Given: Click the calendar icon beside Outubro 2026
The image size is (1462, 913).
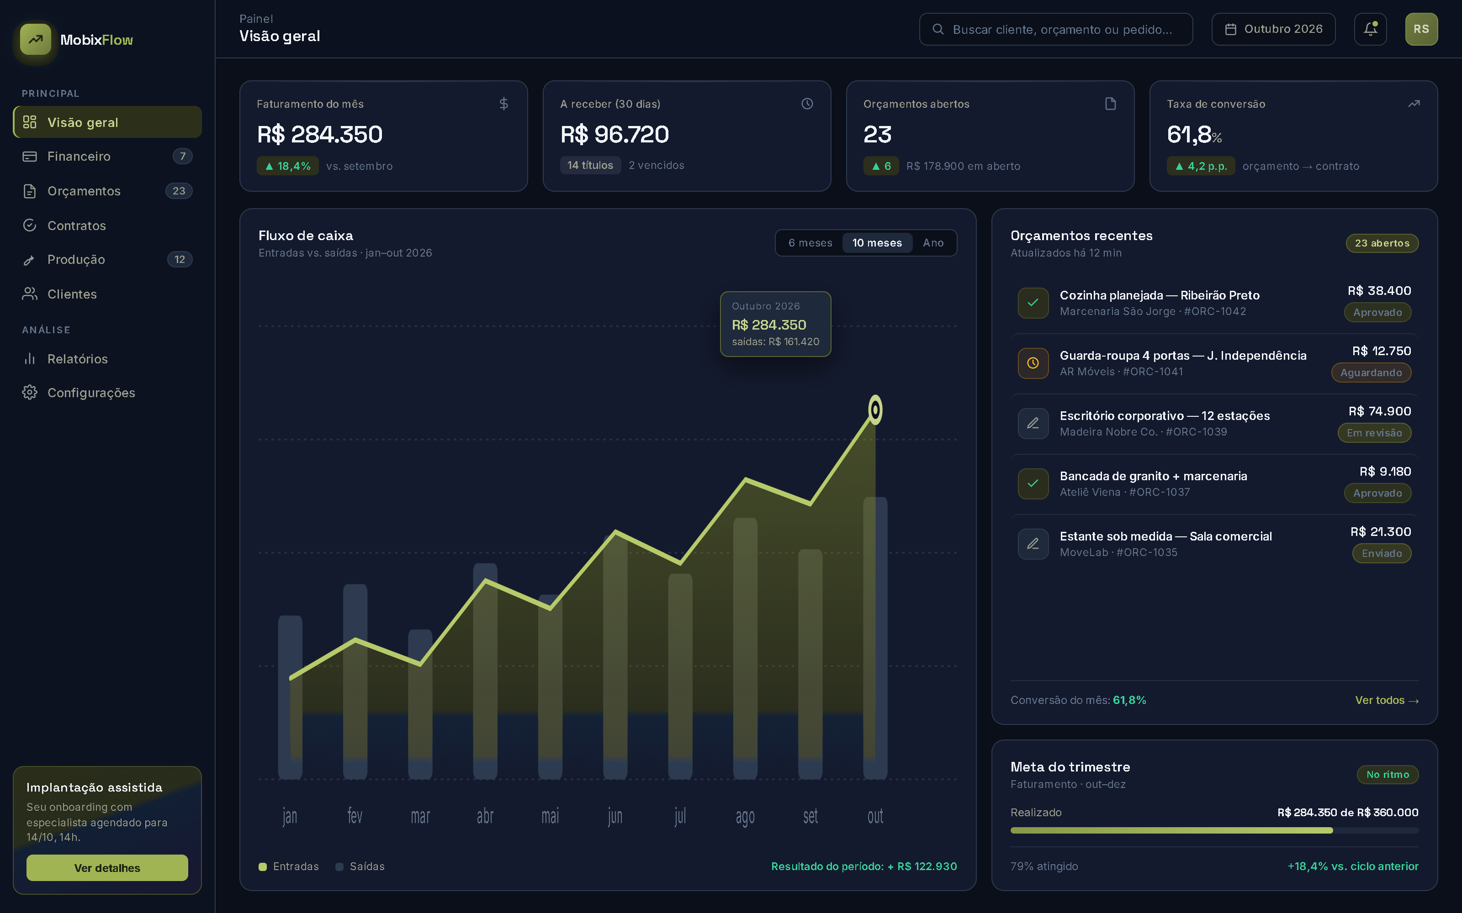Looking at the screenshot, I should pyautogui.click(x=1231, y=29).
